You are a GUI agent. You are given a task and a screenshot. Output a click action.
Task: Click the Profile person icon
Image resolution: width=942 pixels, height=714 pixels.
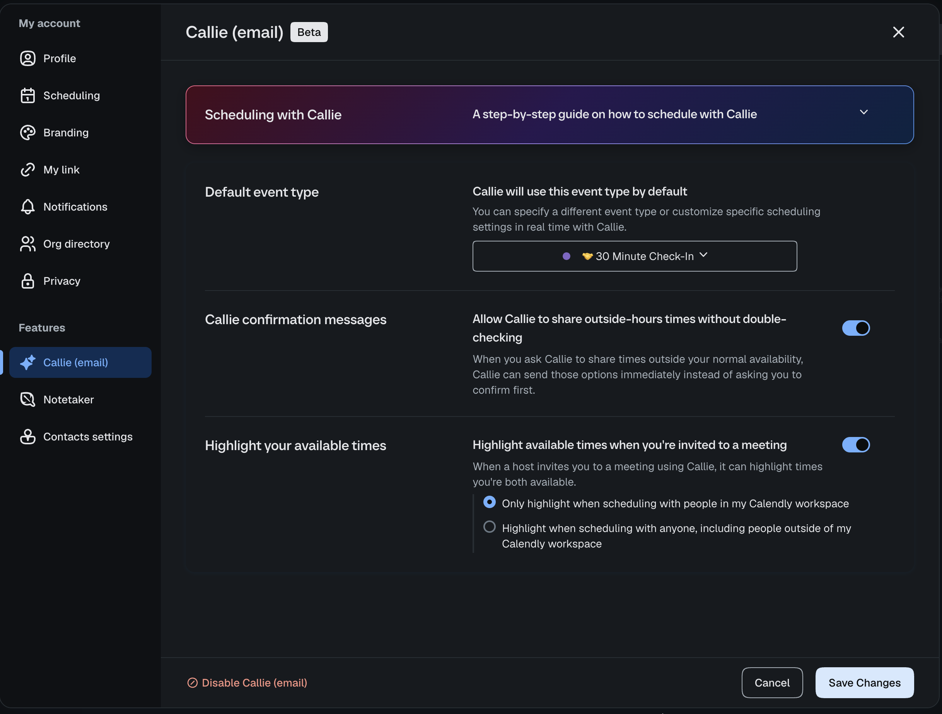pyautogui.click(x=28, y=58)
